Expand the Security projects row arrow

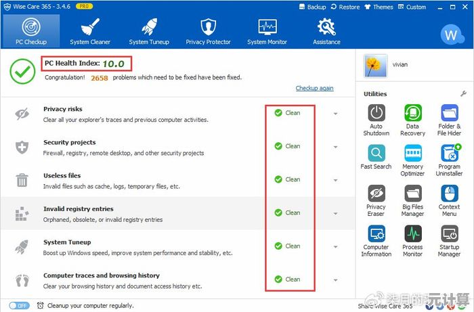tap(336, 147)
